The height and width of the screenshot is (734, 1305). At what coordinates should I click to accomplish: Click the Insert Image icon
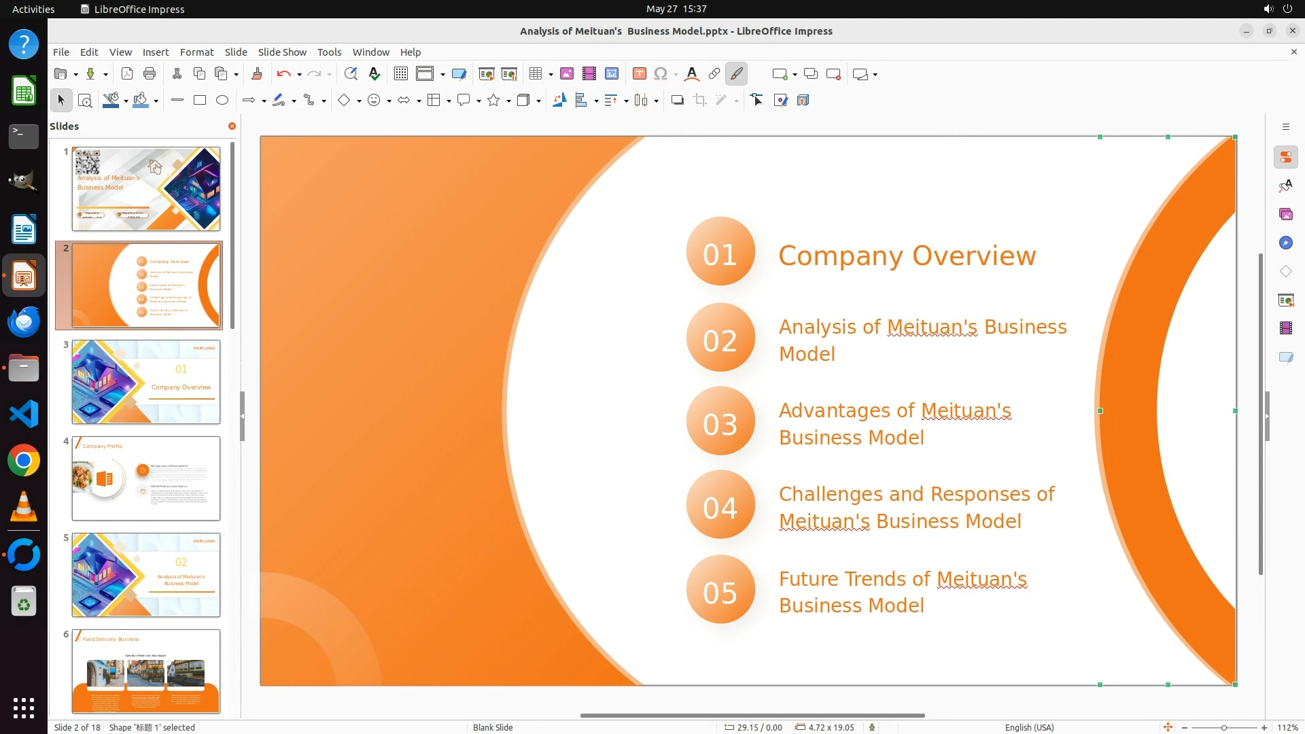point(567,74)
